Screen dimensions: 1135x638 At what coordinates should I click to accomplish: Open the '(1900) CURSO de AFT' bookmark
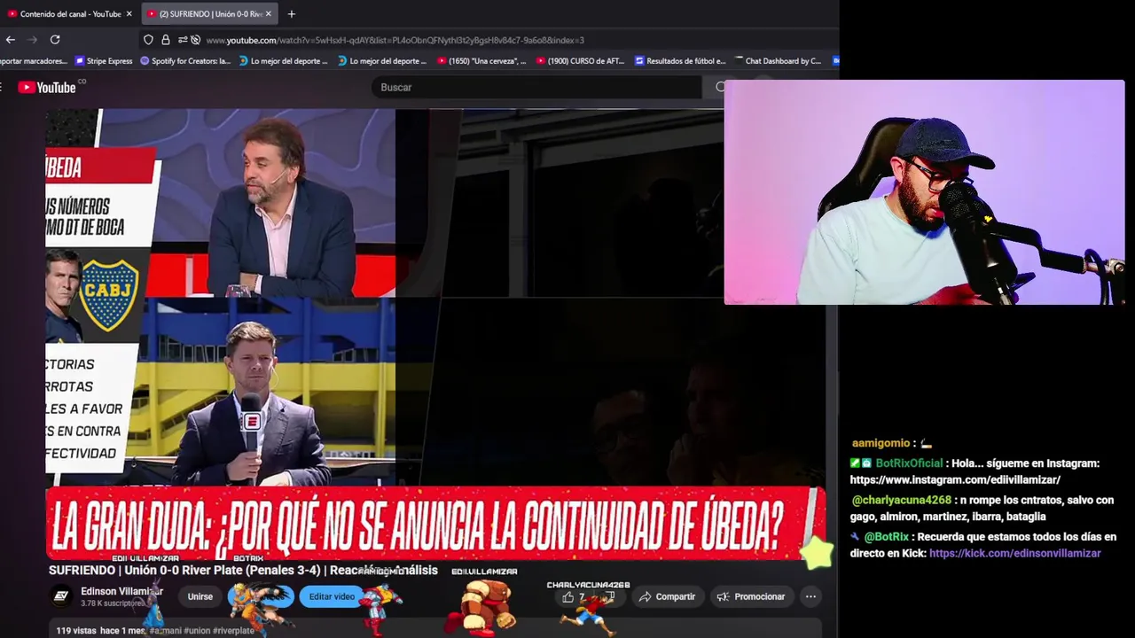click(x=581, y=61)
